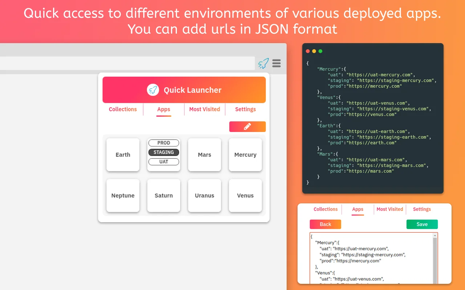Switch to the Collections tab in launcher

(123, 109)
